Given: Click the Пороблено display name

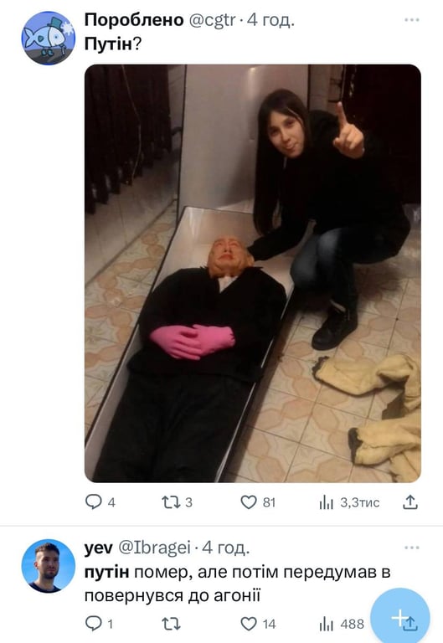Looking at the screenshot, I should click(134, 20).
